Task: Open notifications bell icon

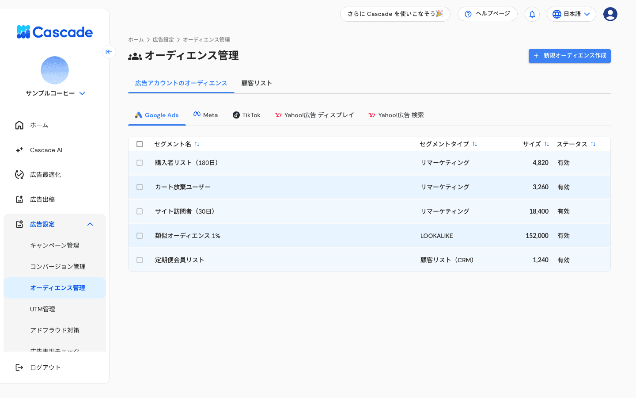Action: coord(532,14)
